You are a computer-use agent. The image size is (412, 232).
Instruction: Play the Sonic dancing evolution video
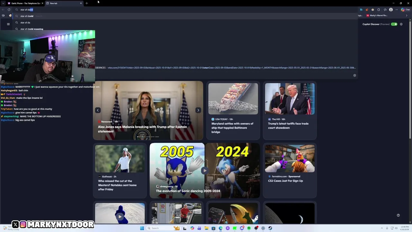tap(205, 170)
